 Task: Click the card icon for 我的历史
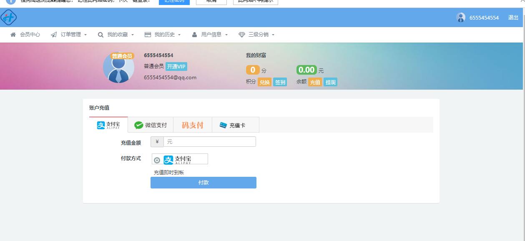(148, 35)
